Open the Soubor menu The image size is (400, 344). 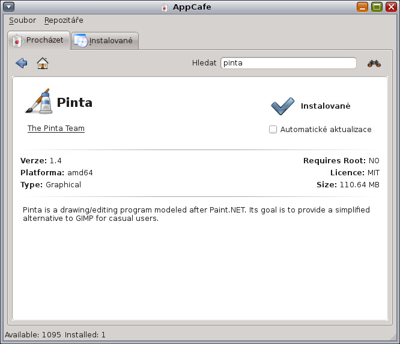coord(22,20)
